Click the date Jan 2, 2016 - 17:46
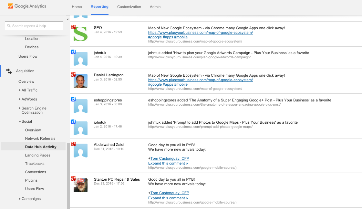 pos(108,127)
